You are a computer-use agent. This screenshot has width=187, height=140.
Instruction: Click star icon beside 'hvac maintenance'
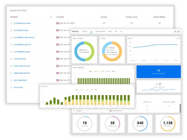(x=11, y=80)
